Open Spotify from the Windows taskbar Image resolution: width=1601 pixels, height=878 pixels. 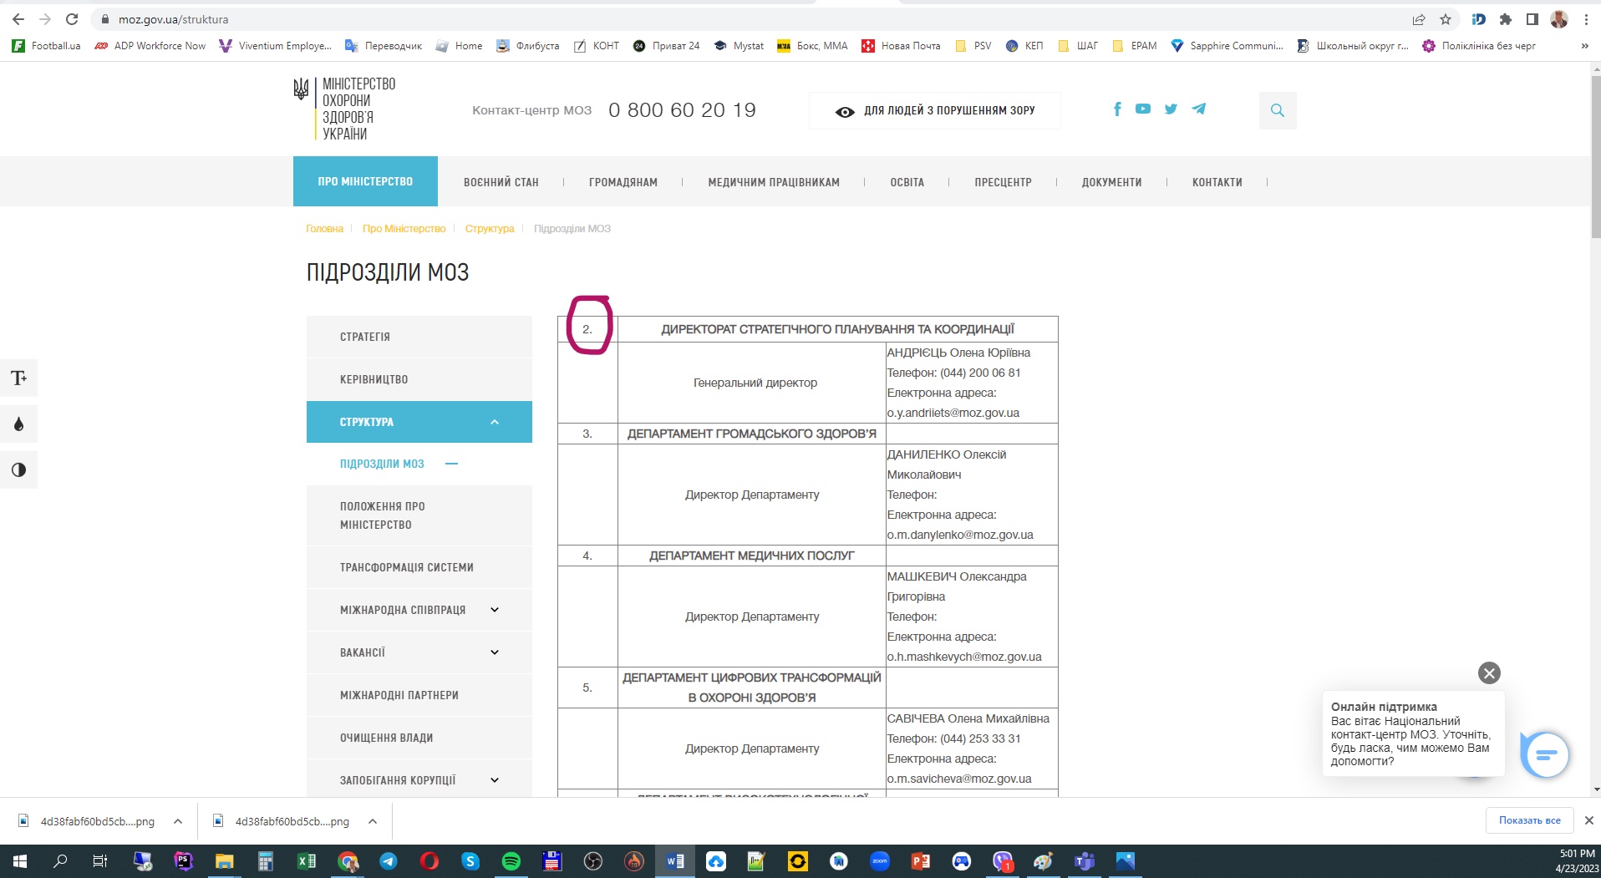pyautogui.click(x=511, y=861)
